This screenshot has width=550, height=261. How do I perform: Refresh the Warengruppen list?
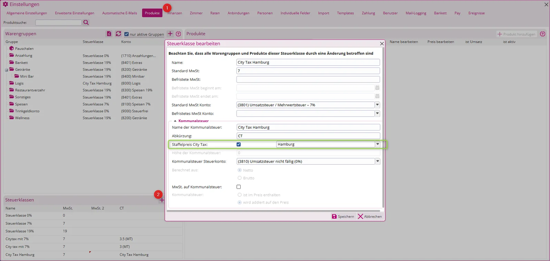coord(118,34)
